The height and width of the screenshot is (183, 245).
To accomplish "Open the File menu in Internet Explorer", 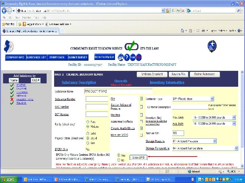I will [x=4, y=18].
